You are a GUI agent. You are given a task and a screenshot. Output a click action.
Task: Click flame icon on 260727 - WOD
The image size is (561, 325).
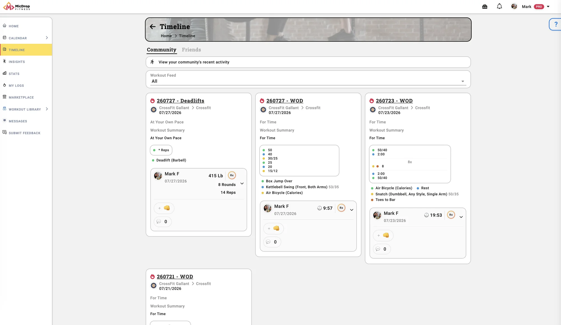pyautogui.click(x=262, y=101)
